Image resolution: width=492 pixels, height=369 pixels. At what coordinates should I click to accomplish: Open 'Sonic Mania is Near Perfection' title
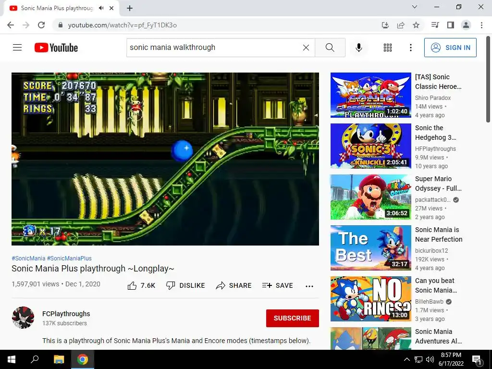coord(439,234)
